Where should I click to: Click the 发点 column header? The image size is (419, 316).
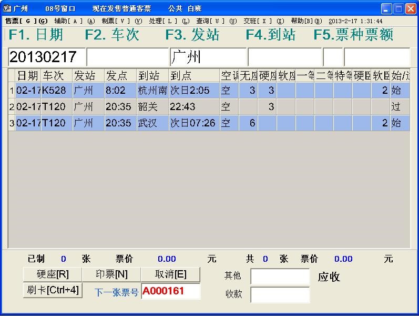click(120, 75)
